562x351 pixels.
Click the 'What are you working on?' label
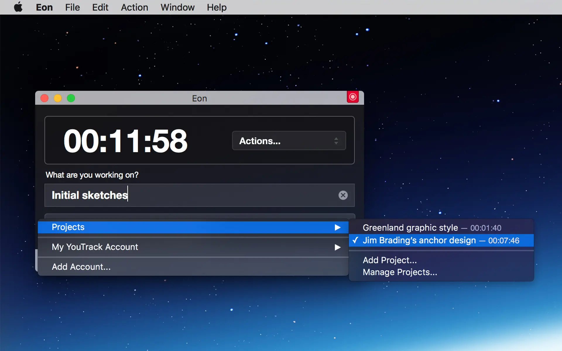(x=92, y=175)
